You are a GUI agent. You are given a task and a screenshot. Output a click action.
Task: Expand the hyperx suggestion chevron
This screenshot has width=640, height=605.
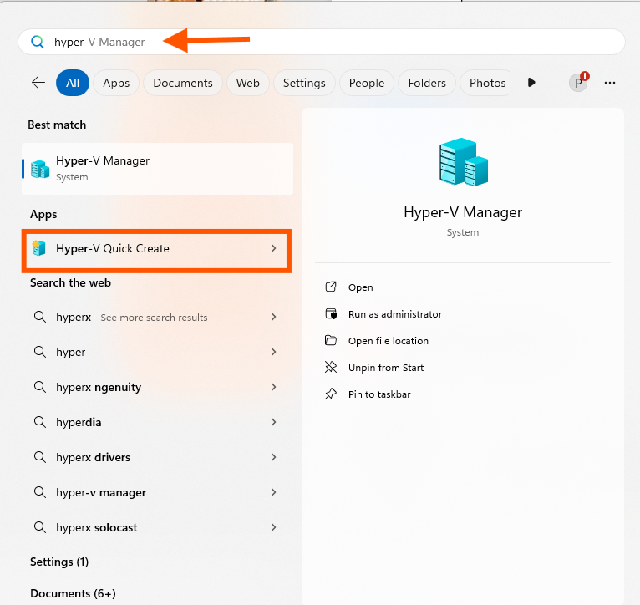point(273,317)
